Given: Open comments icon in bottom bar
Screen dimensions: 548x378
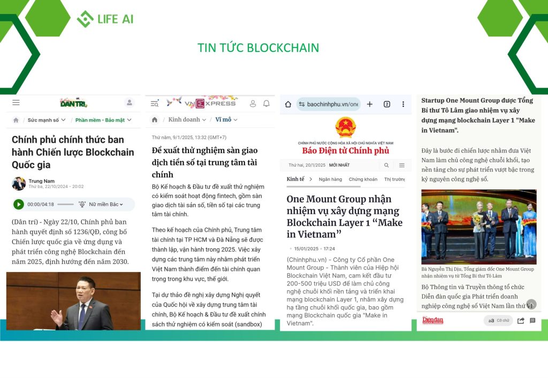Looking at the screenshot, I should tap(532, 320).
